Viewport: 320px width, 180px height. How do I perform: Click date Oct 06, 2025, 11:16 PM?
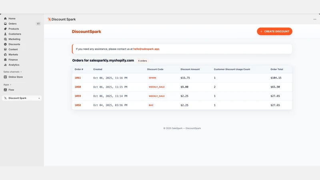pyautogui.click(x=110, y=78)
